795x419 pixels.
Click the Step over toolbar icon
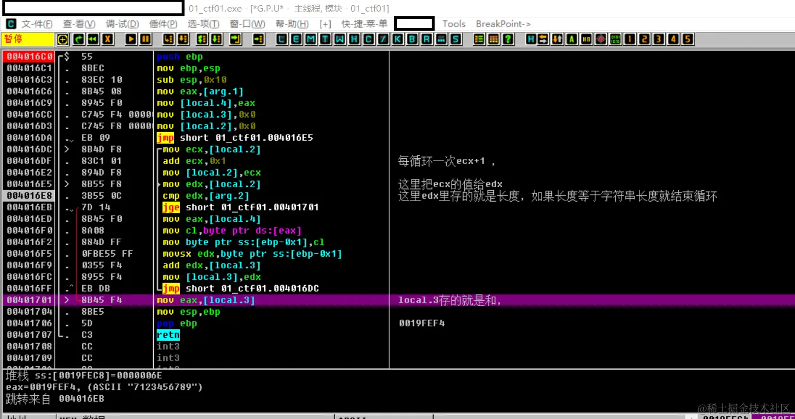(183, 39)
